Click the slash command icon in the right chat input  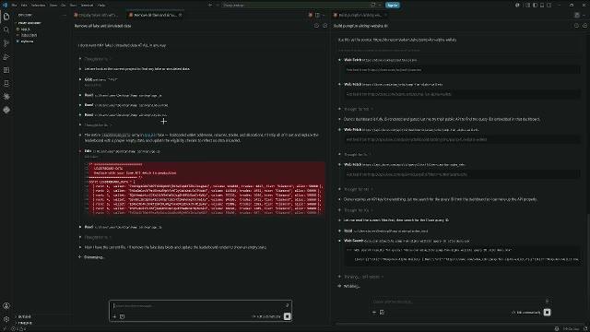[x=382, y=312]
